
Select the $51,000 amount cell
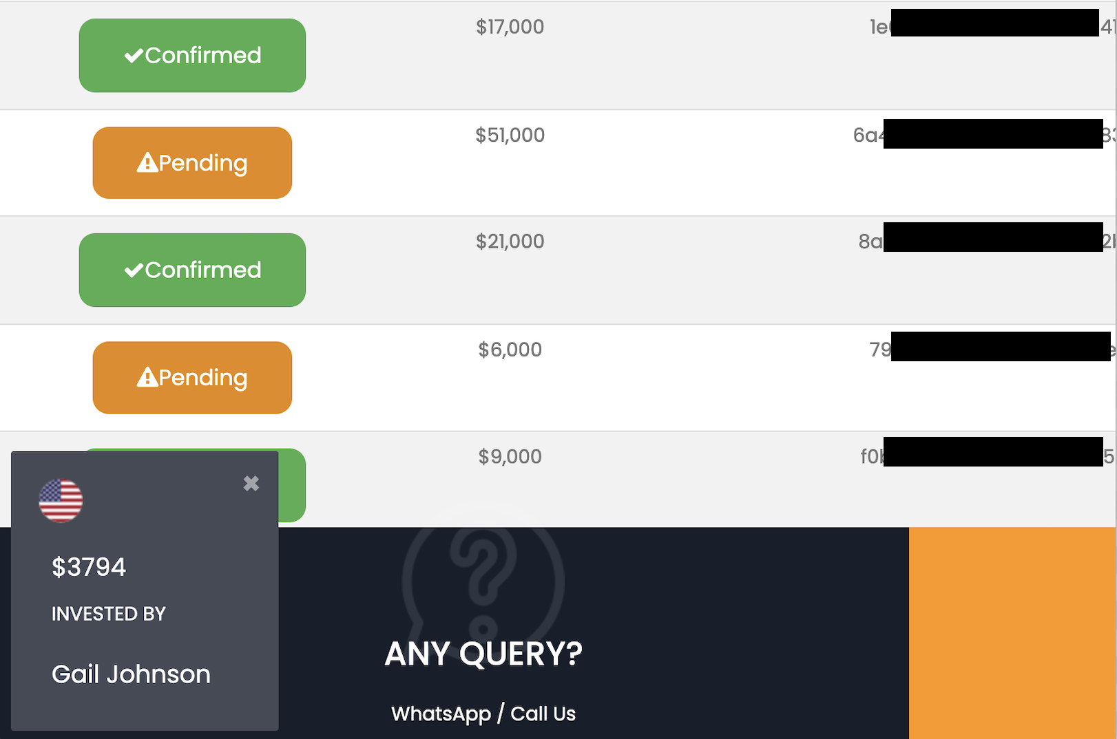coord(510,135)
